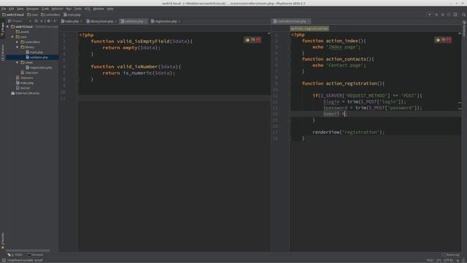467x263 pixels.
Task: Click the collapse all icon in Project panel
Action: tap(42, 21)
